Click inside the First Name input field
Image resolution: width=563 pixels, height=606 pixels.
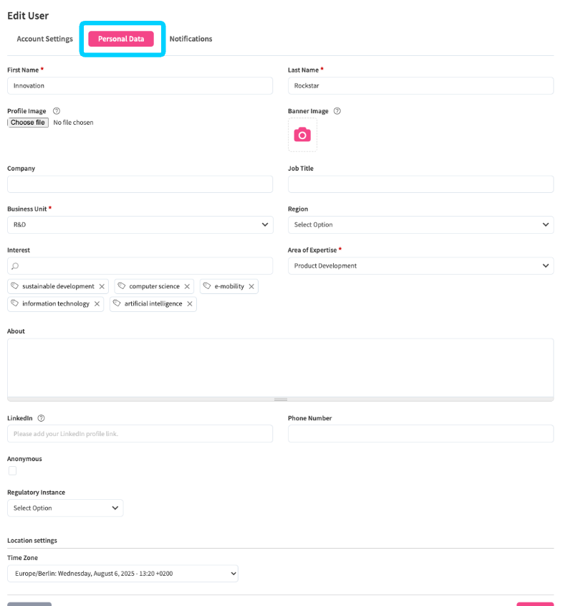[x=140, y=85]
